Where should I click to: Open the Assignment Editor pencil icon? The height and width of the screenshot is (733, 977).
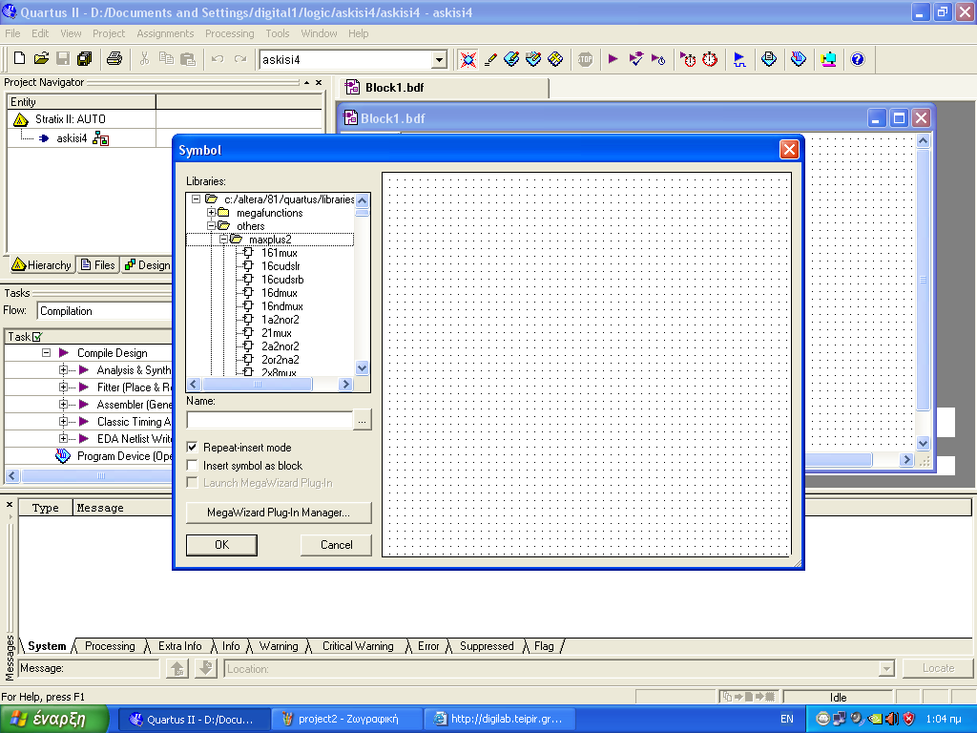(490, 59)
